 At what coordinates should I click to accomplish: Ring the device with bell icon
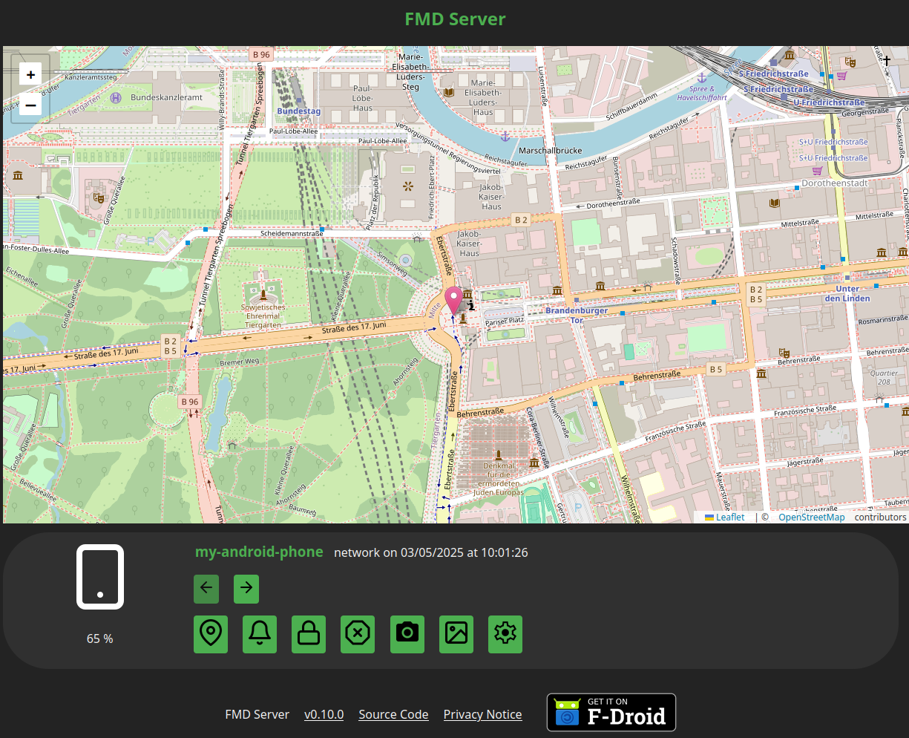coord(260,634)
